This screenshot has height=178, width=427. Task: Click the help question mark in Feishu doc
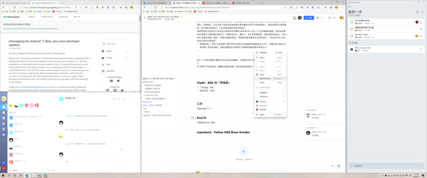[x=339, y=166]
